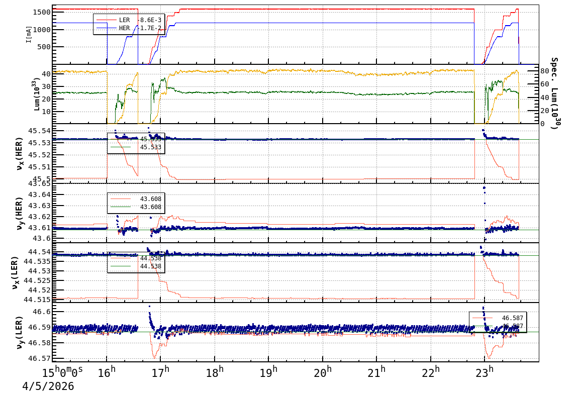The width and height of the screenshot is (580, 393).
Task: Click the 20h time axis label
Action: point(323,372)
